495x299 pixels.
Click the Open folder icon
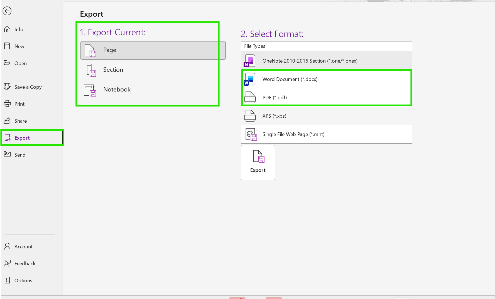point(7,63)
